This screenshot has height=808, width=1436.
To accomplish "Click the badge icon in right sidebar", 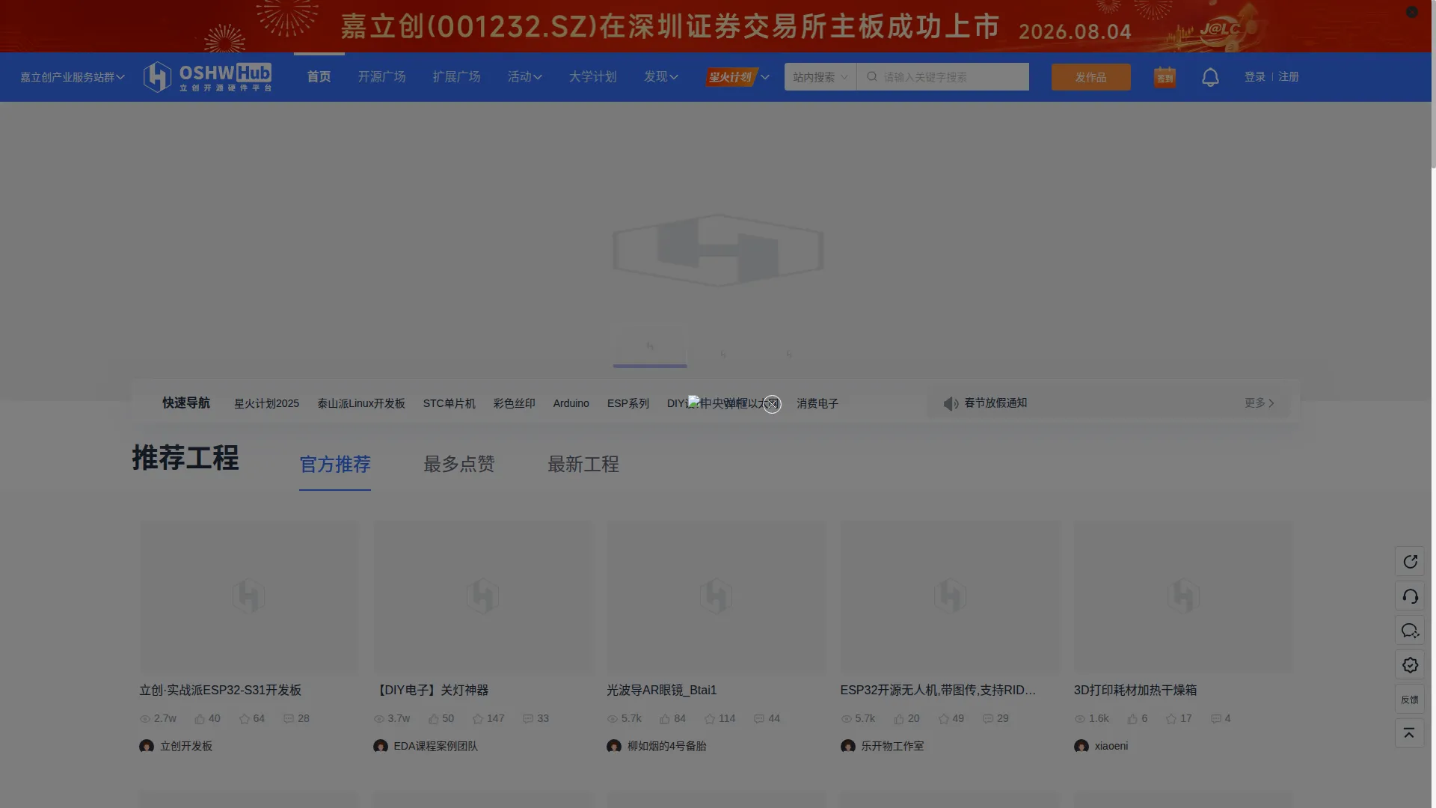I will tap(1410, 665).
